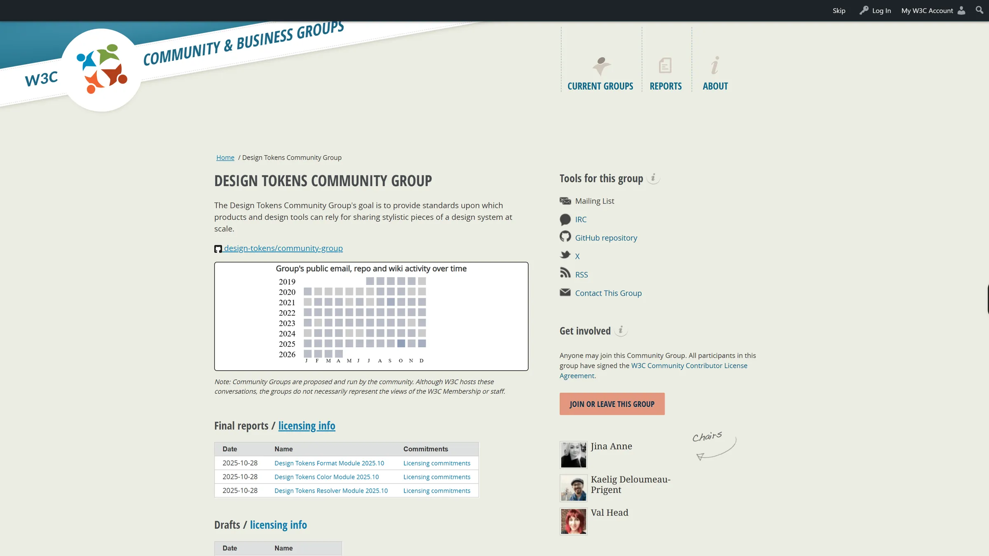This screenshot has width=989, height=556.
Task: Click the RSS feed icon
Action: tap(565, 273)
